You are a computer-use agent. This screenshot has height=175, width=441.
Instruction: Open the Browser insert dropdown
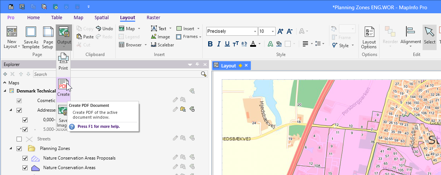[146, 45]
